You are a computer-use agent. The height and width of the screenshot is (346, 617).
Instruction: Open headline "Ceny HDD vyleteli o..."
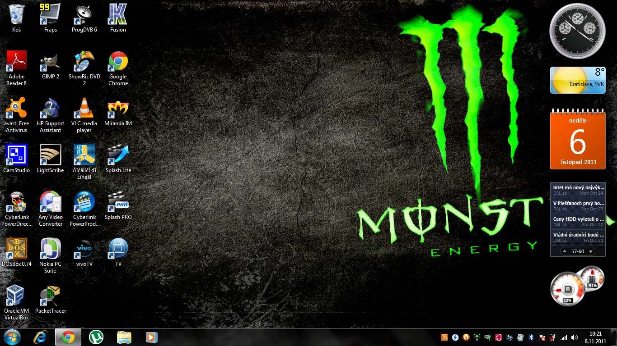(578, 221)
